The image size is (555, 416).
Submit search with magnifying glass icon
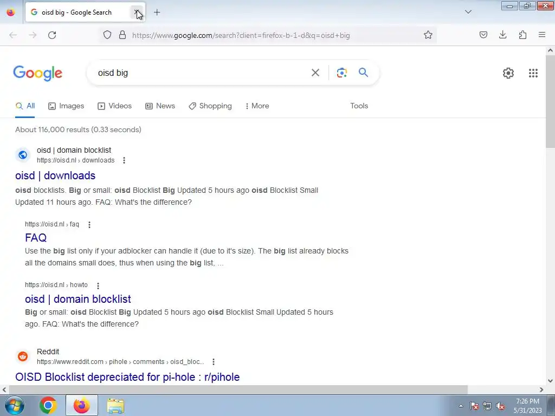(x=363, y=73)
